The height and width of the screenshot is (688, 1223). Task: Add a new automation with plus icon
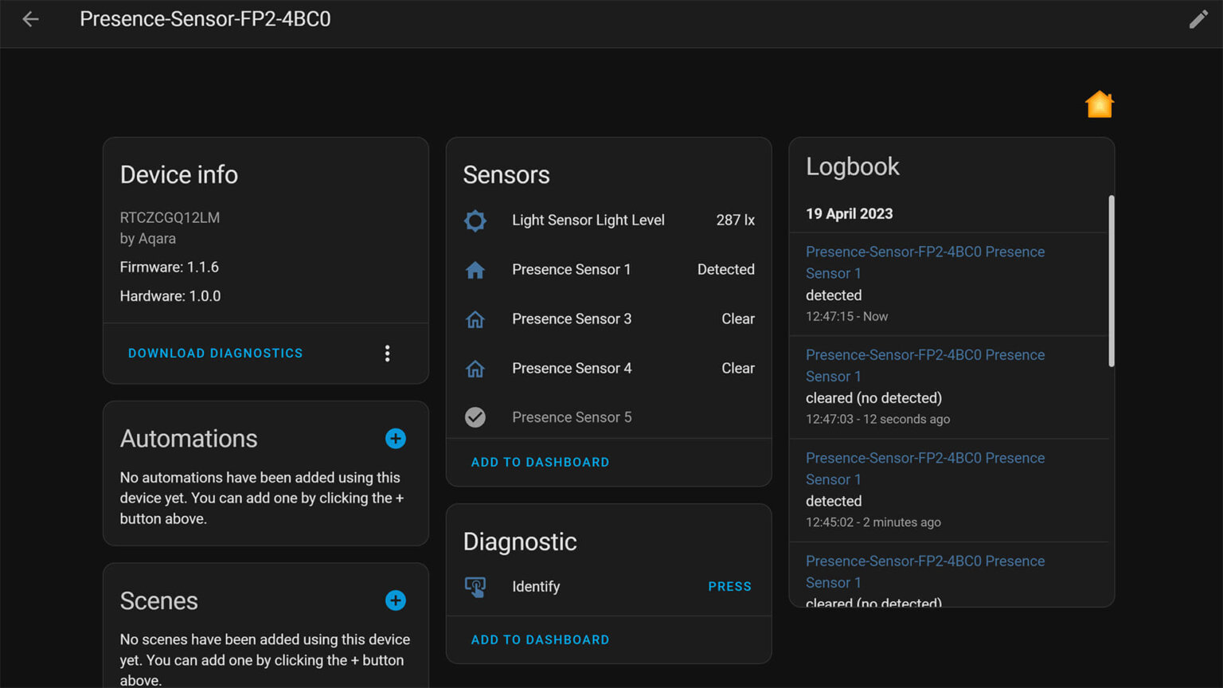[x=396, y=439]
